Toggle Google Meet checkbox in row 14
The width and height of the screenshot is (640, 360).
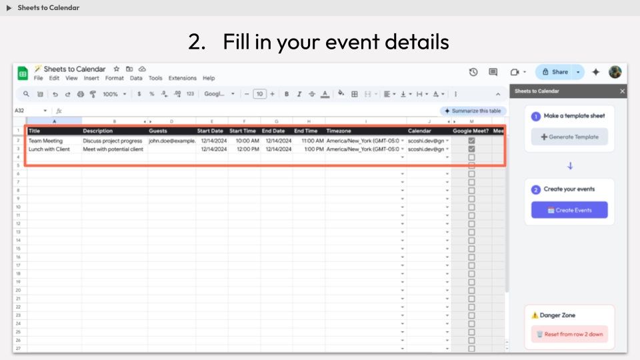tap(471, 241)
